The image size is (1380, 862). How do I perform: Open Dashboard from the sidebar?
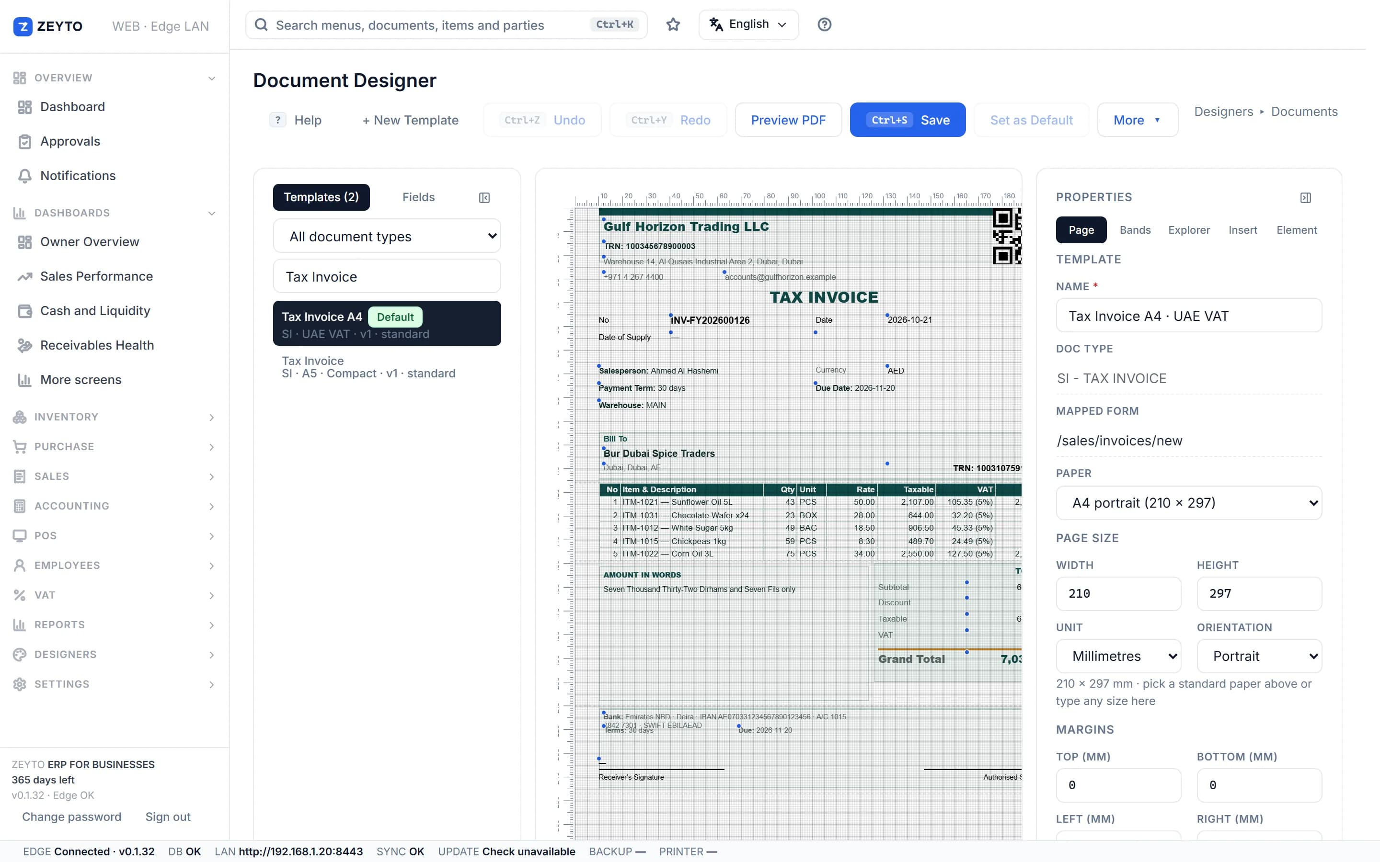coord(72,107)
